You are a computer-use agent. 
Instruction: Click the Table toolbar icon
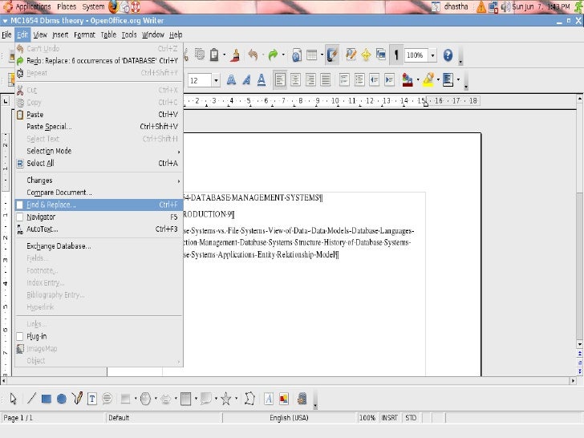pyautogui.click(x=312, y=55)
